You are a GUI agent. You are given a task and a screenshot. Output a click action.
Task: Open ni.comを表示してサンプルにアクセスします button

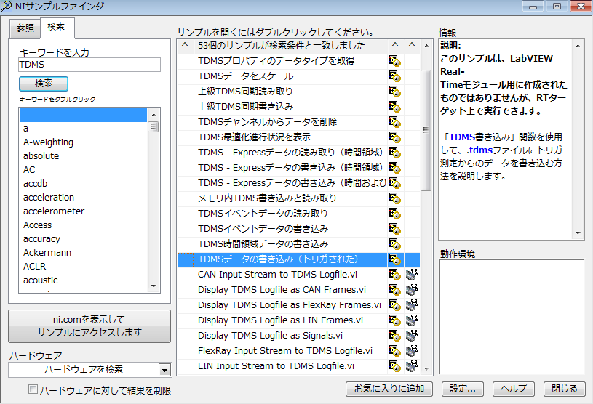(89, 326)
